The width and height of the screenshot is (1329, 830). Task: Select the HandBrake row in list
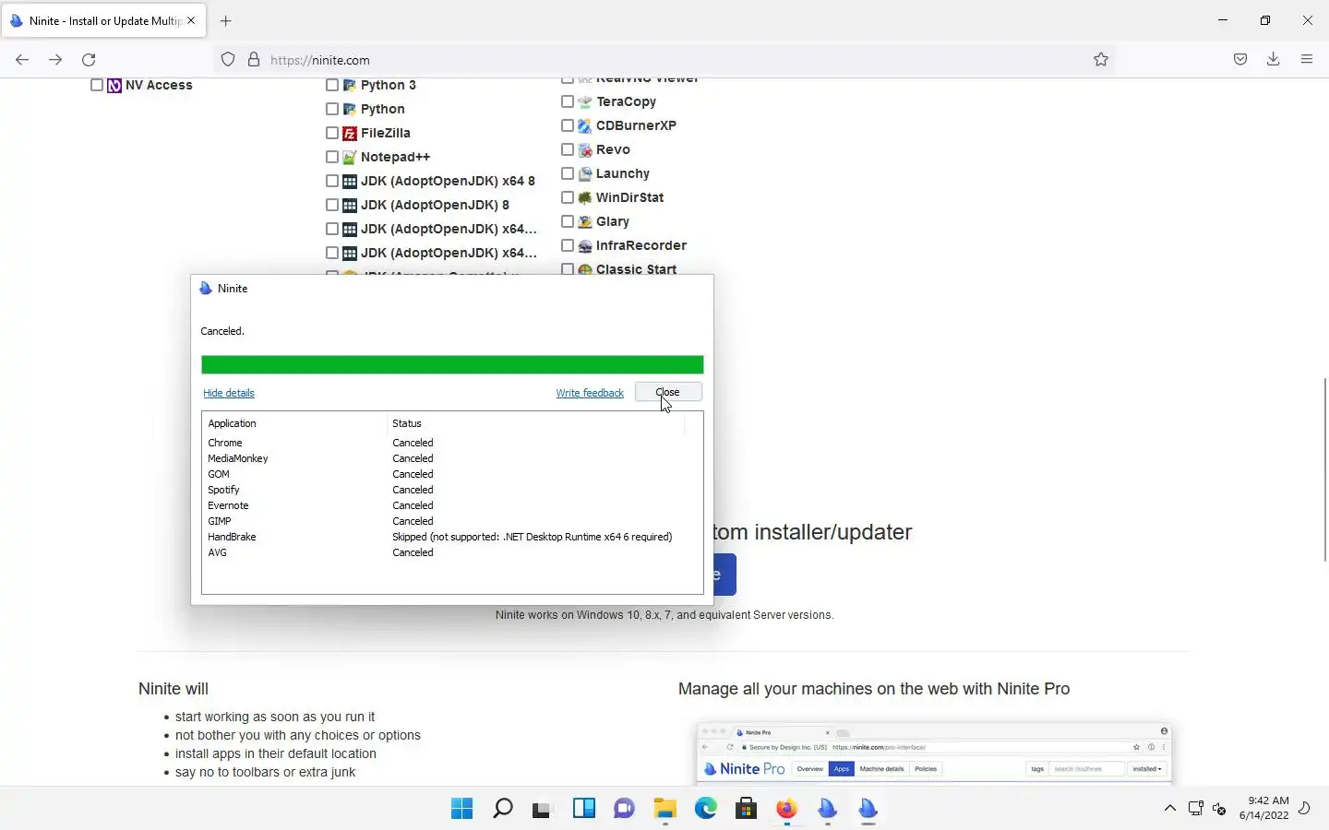tap(452, 537)
